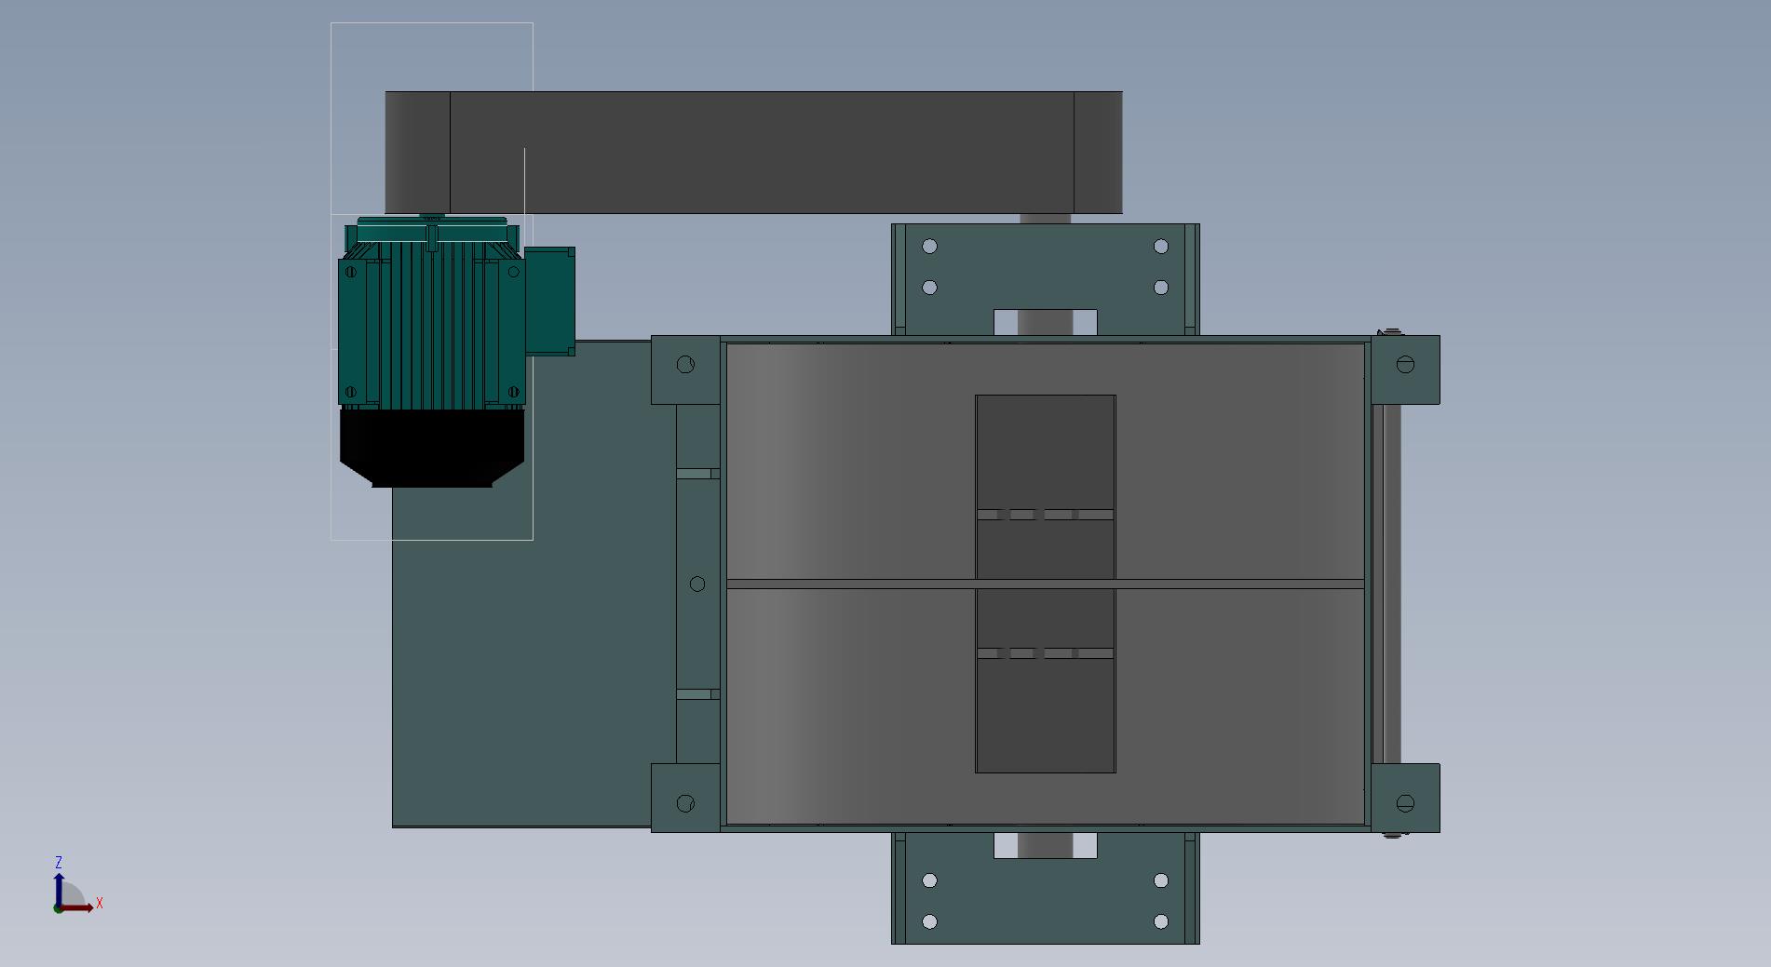1771x967 pixels.
Task: Select the vertical roller on the right edge
Action: click(1392, 584)
